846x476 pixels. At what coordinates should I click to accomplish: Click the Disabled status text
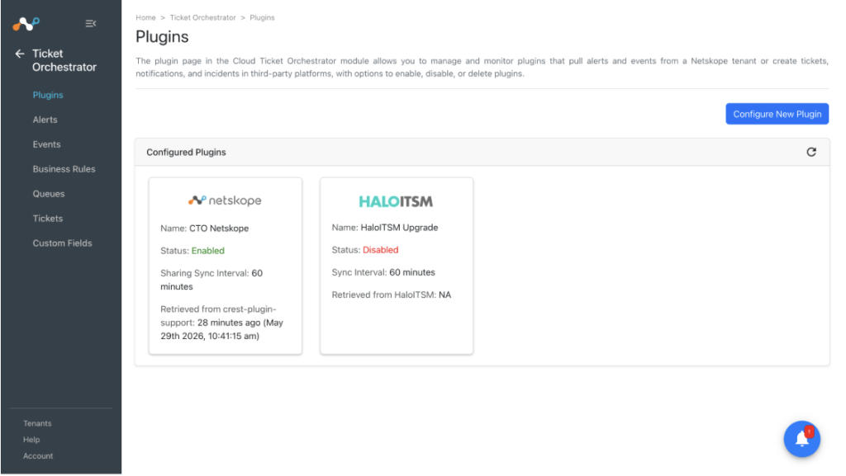380,250
